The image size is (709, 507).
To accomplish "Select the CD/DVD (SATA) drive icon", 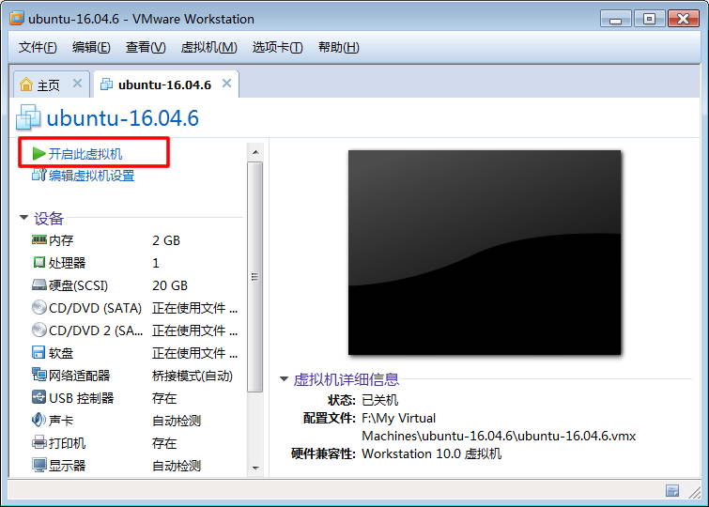I will 39,308.
